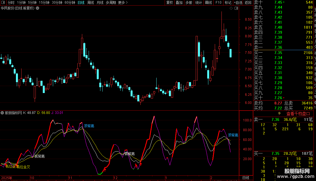Viewport: 316px width, 181px height.
Task: Switch to 周线 weekly chart
Action: tap(91, 3)
